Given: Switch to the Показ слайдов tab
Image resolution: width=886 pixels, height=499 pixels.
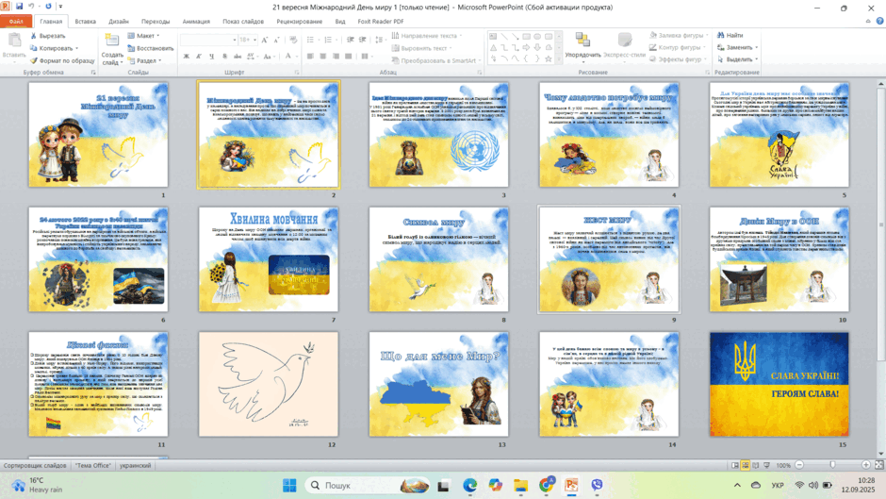Looking at the screenshot, I should click(x=243, y=22).
